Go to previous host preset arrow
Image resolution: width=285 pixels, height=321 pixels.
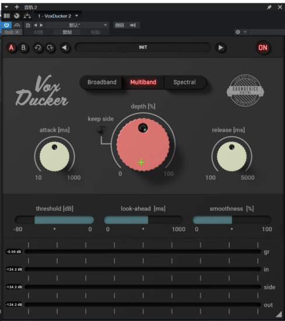tap(36, 25)
